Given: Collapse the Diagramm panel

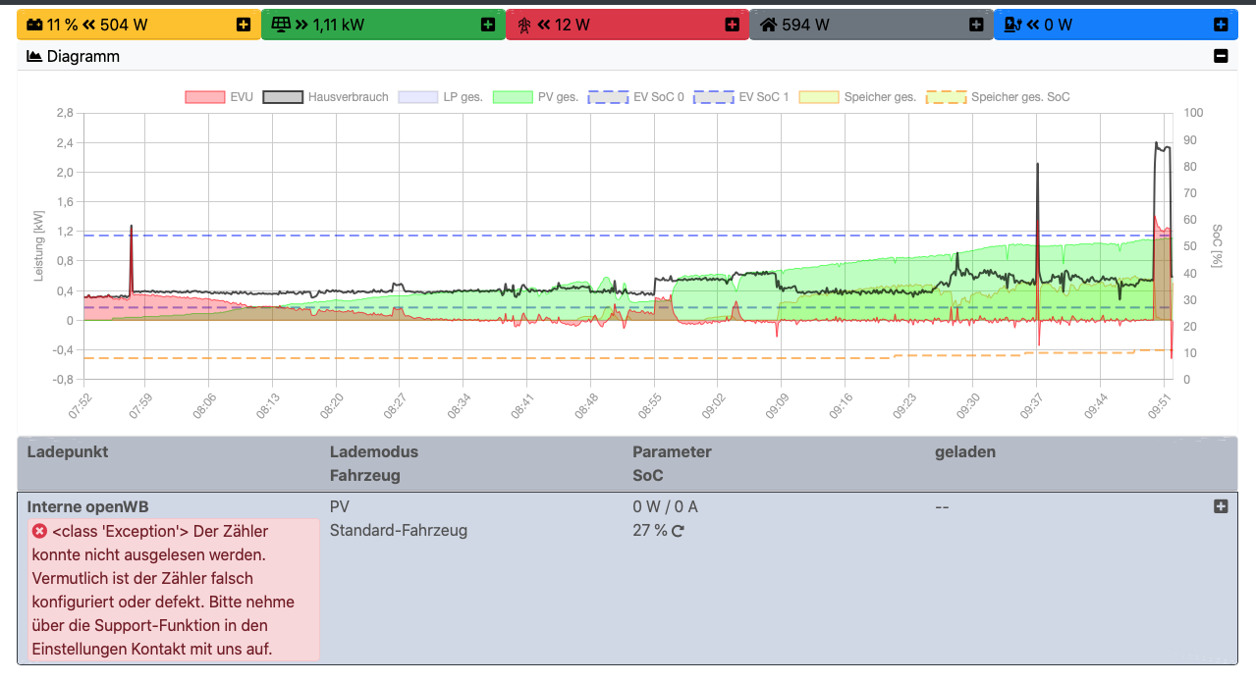Looking at the screenshot, I should click(1221, 56).
